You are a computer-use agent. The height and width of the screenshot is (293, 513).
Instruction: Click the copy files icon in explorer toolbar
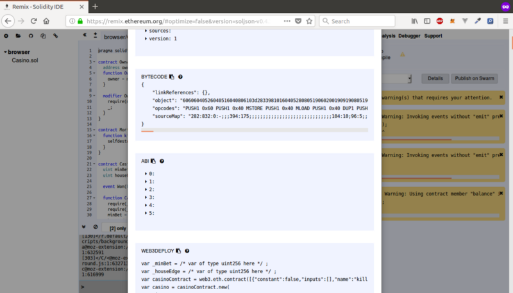point(43,36)
